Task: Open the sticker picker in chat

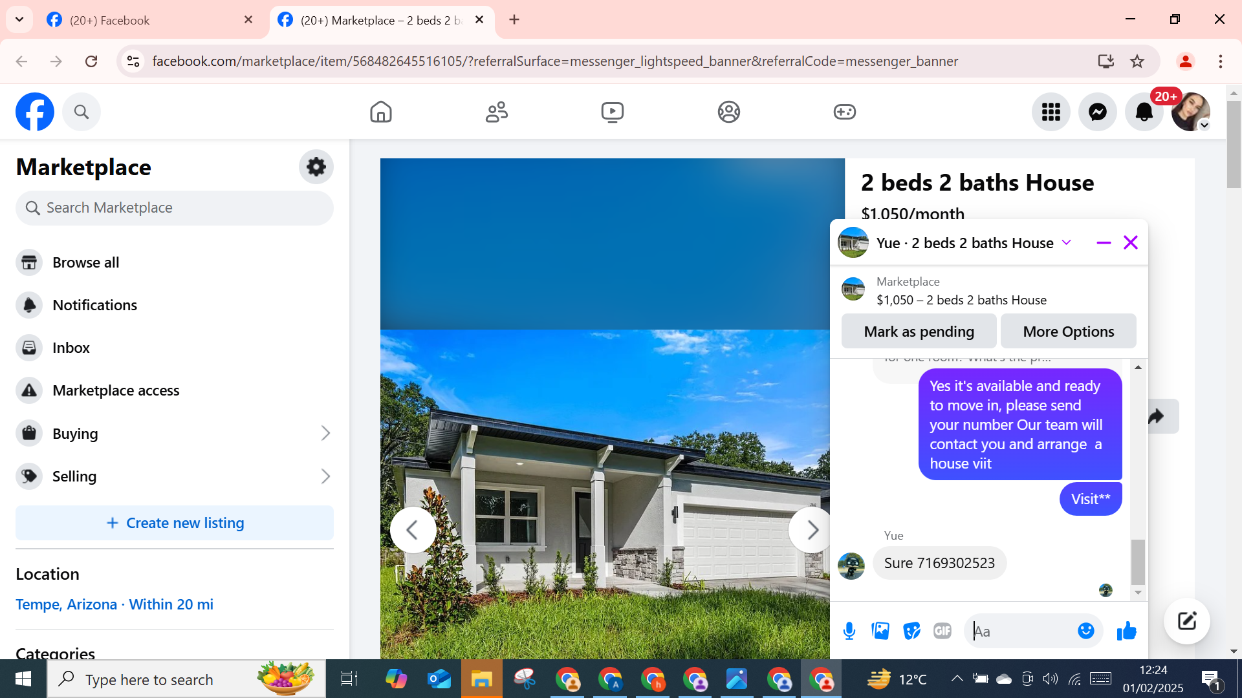Action: [911, 631]
